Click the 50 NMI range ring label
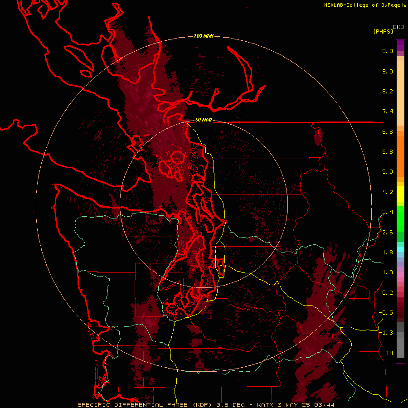 coord(204,120)
